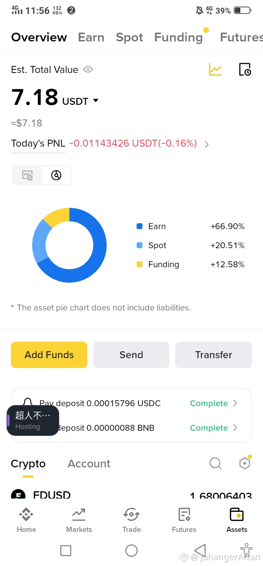Viewport: 263px width, 566px height.
Task: Open Futures in bottom navigation bar
Action: 184,520
